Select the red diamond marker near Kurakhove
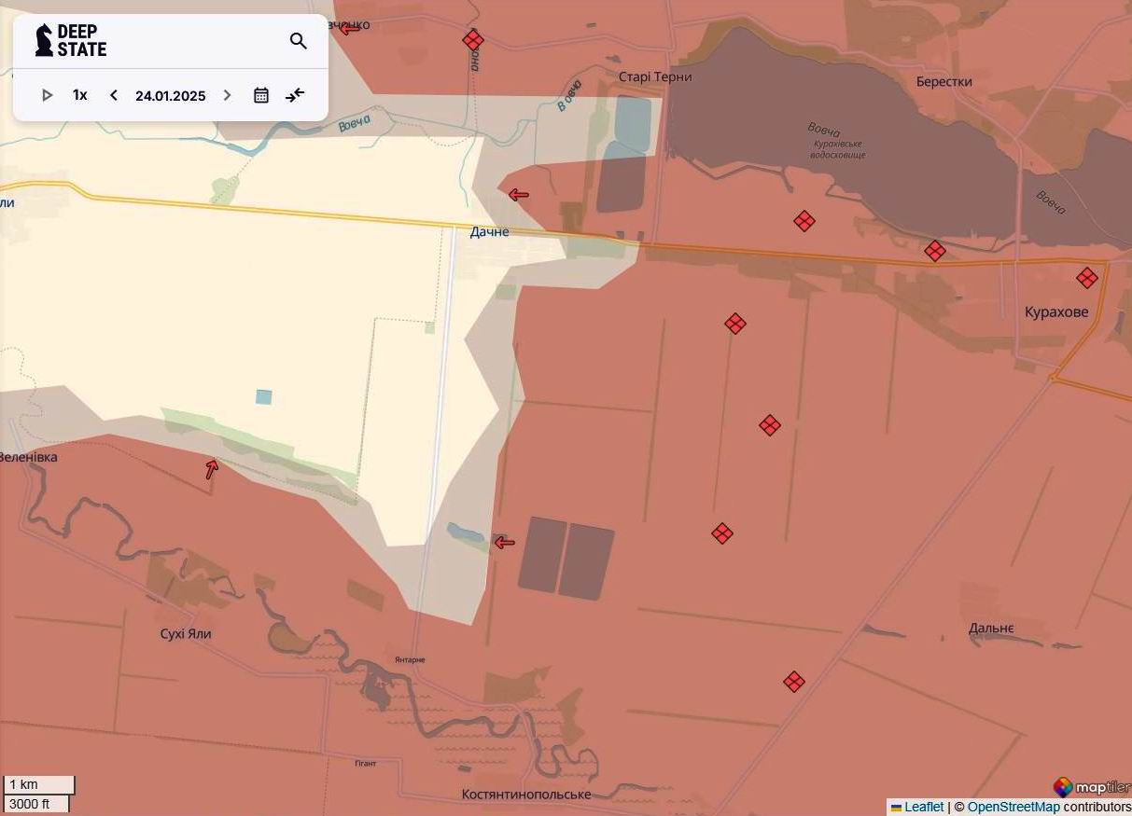The width and height of the screenshot is (1132, 816). (x=1086, y=277)
